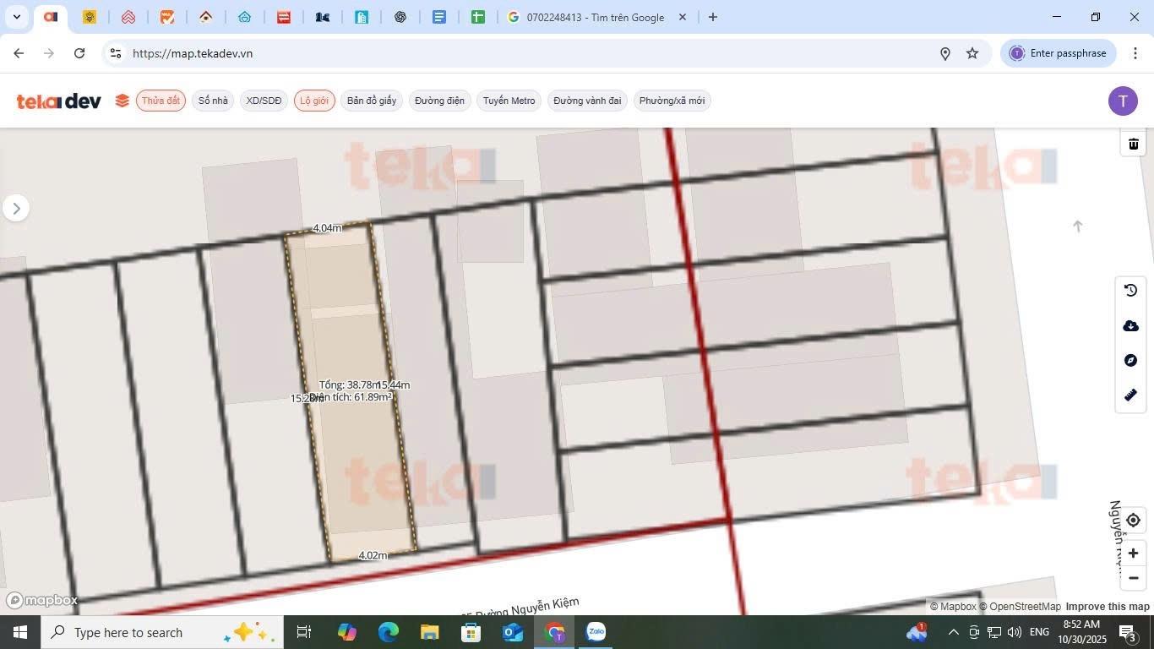This screenshot has width=1154, height=649.
Task: Click the compass icon in right toolbar
Action: click(1130, 361)
